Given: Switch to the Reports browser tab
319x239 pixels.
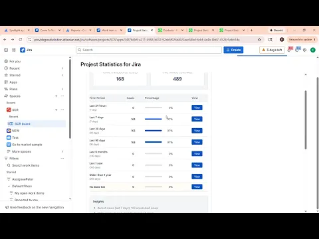Looking at the screenshot, I should tap(78, 30).
